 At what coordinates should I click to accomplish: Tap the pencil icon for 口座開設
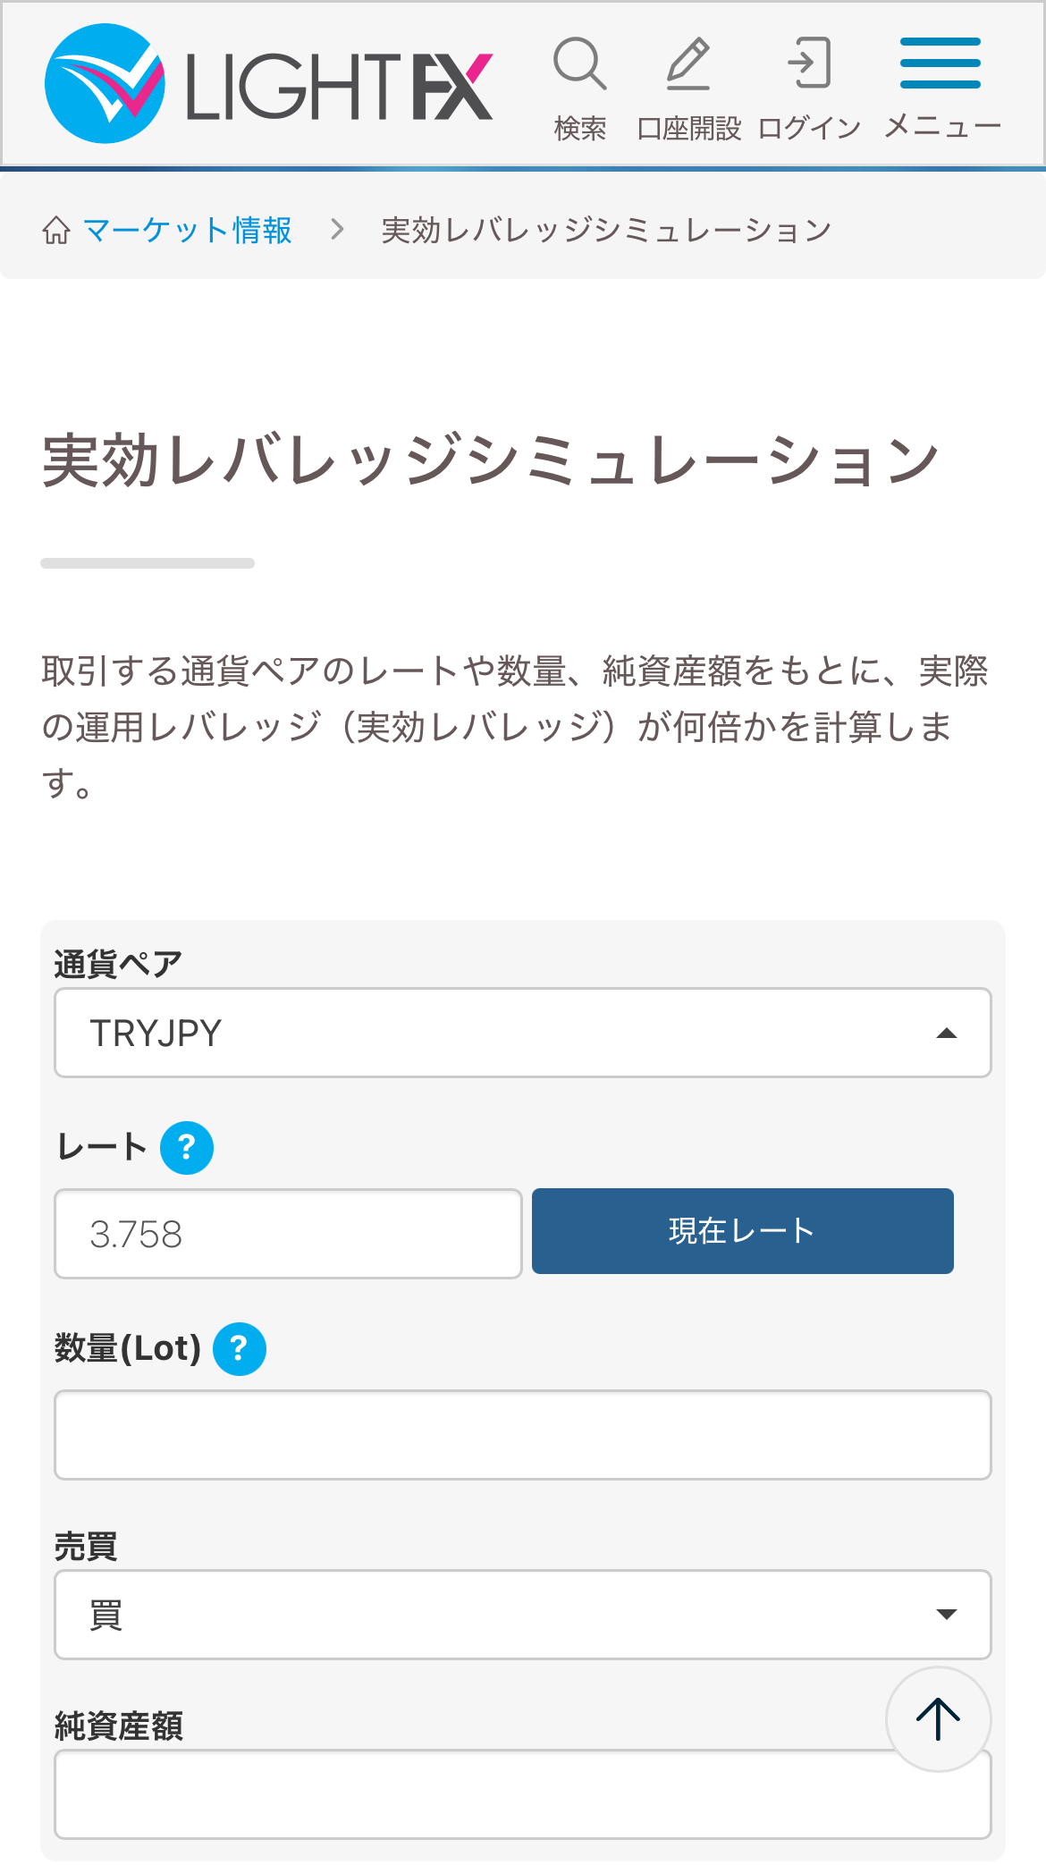click(688, 63)
